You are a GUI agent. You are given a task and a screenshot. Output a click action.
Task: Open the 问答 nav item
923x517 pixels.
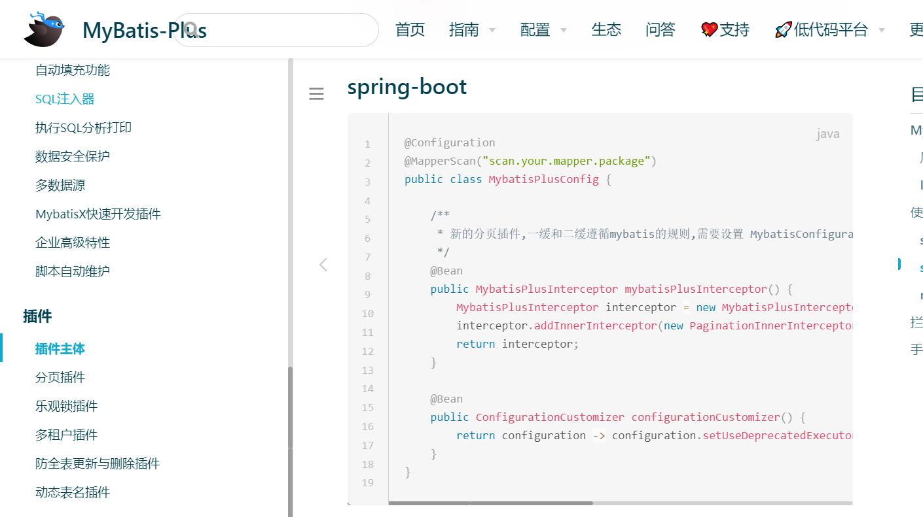click(660, 29)
